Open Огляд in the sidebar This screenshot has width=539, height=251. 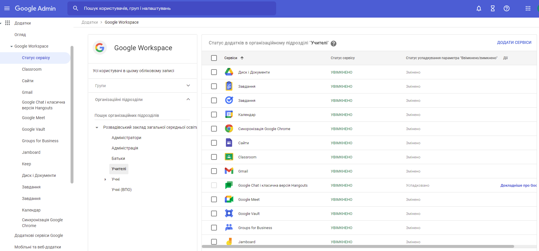coord(20,35)
